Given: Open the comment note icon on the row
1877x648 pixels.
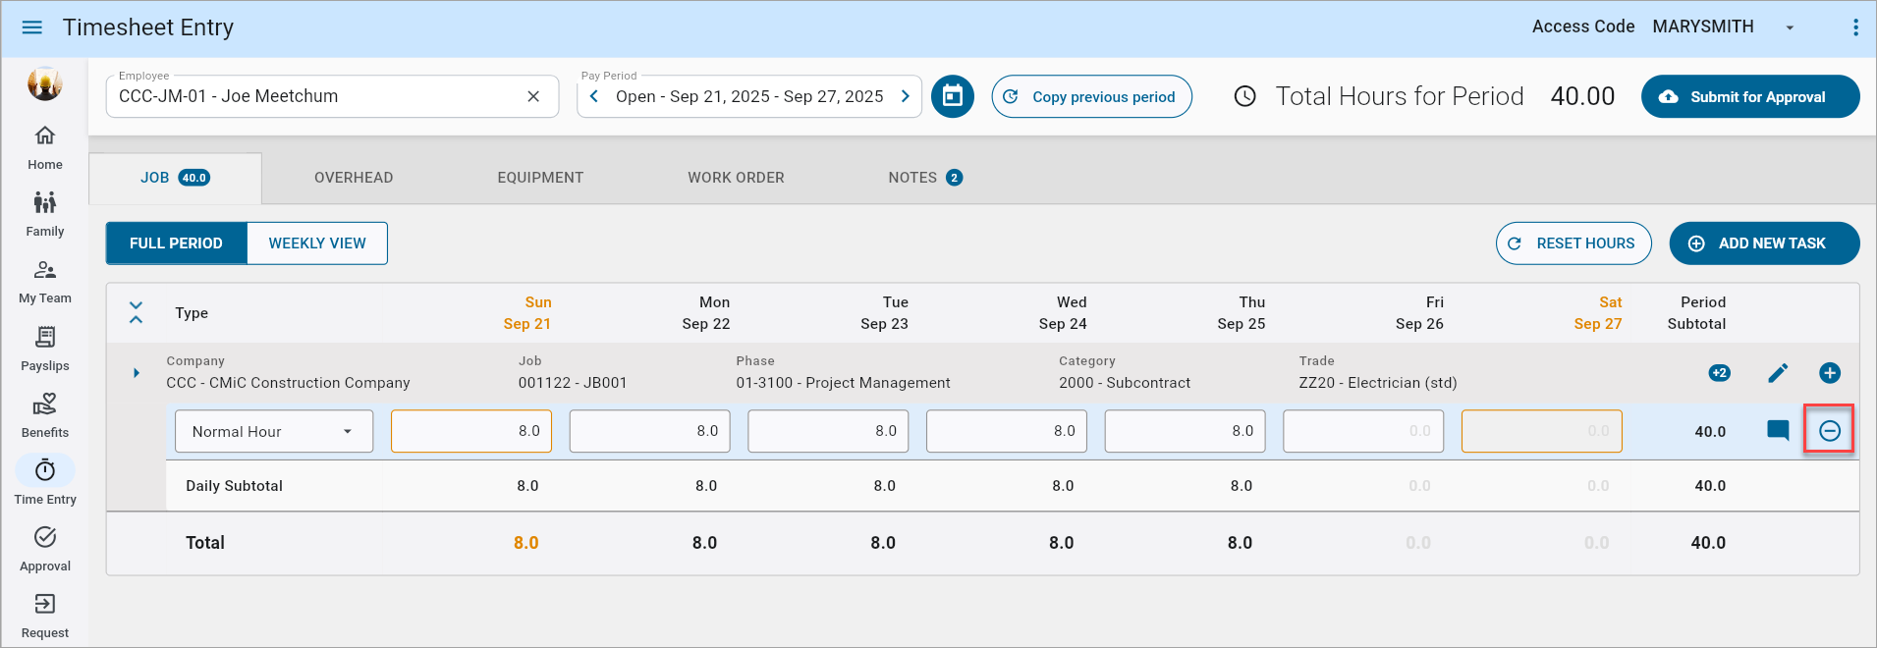Looking at the screenshot, I should [x=1778, y=431].
